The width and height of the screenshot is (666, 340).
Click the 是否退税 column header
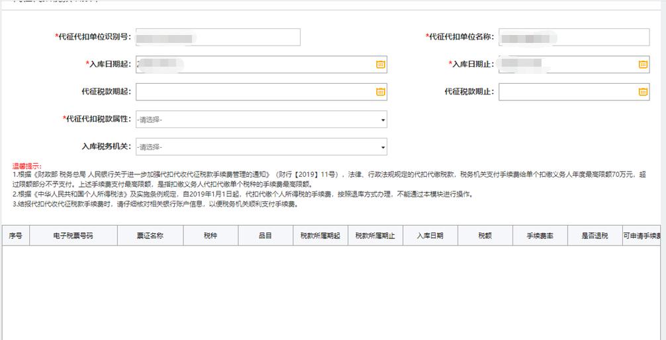(594, 236)
